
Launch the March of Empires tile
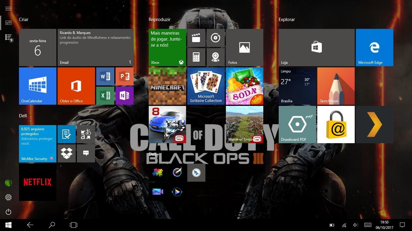(245, 125)
